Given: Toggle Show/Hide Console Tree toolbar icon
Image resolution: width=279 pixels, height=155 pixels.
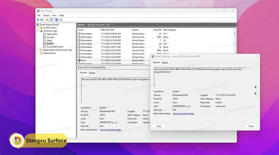Looking at the screenshot, I should 51,20.
